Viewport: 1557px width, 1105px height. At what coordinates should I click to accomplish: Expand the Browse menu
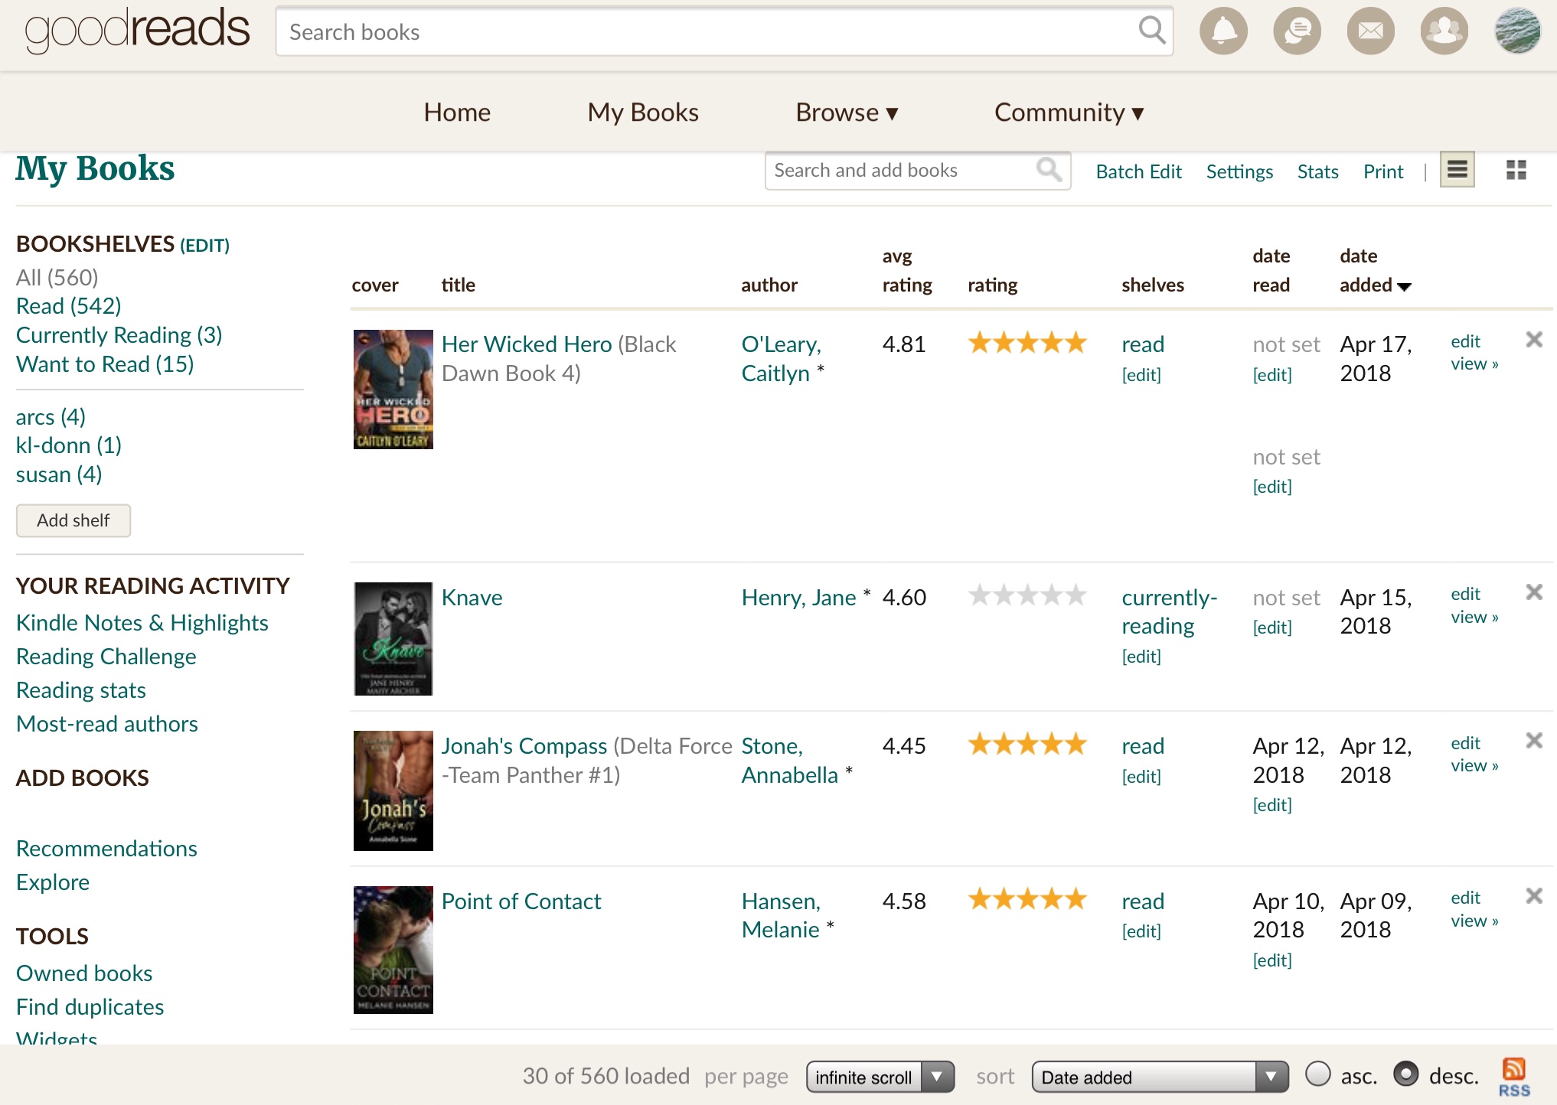(846, 112)
